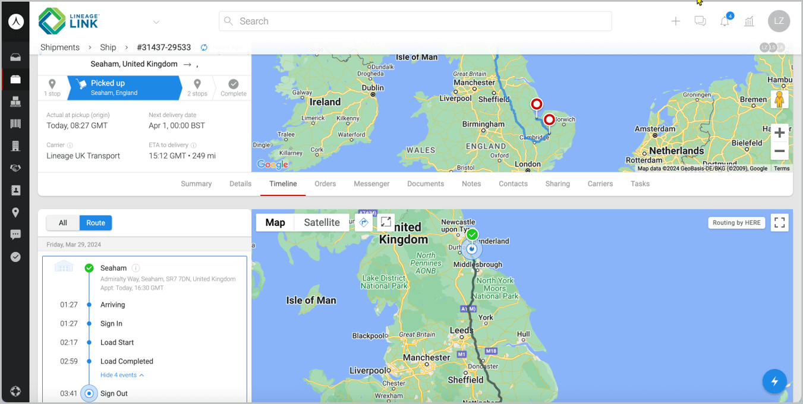This screenshot has width=803, height=404.
Task: Open the location pin icon in sidebar
Action: point(15,213)
